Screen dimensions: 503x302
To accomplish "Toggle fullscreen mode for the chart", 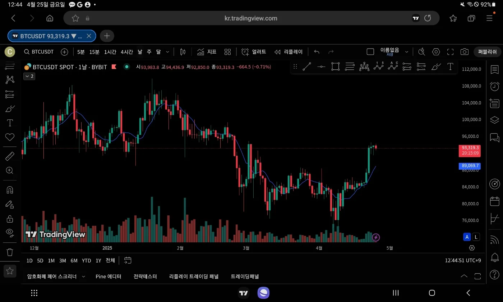I will 450,52.
